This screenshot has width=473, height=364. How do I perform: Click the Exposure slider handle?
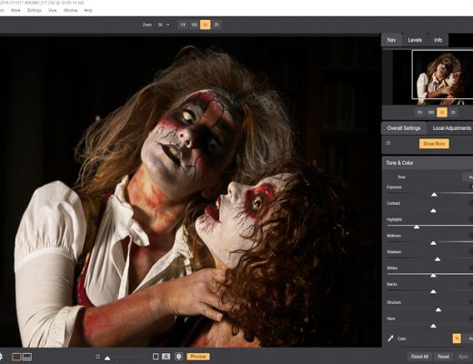click(x=434, y=195)
